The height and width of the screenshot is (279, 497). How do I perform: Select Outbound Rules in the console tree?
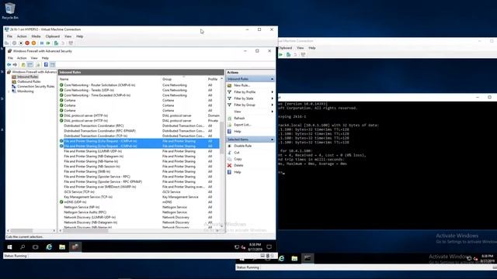click(x=29, y=81)
